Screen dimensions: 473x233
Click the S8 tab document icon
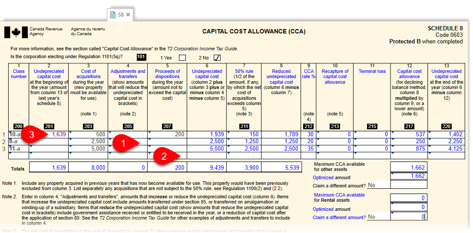tap(113, 14)
